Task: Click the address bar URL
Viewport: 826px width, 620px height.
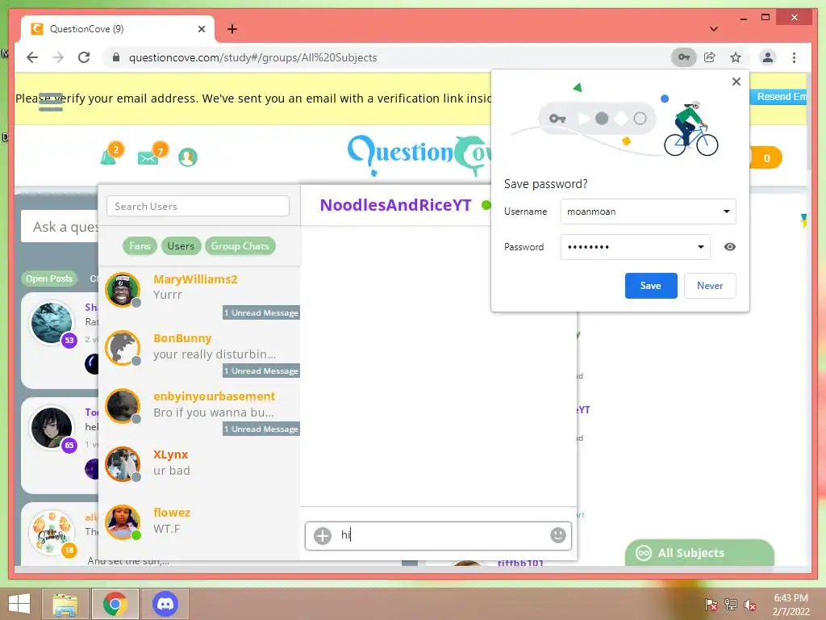Action: point(252,57)
